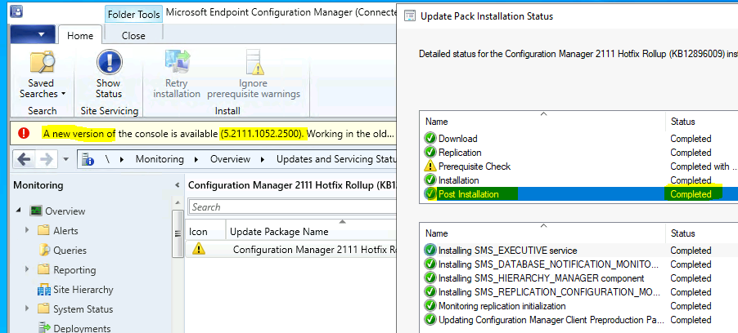Open Saved Searches in the ribbon
The width and height of the screenshot is (738, 333).
point(42,74)
